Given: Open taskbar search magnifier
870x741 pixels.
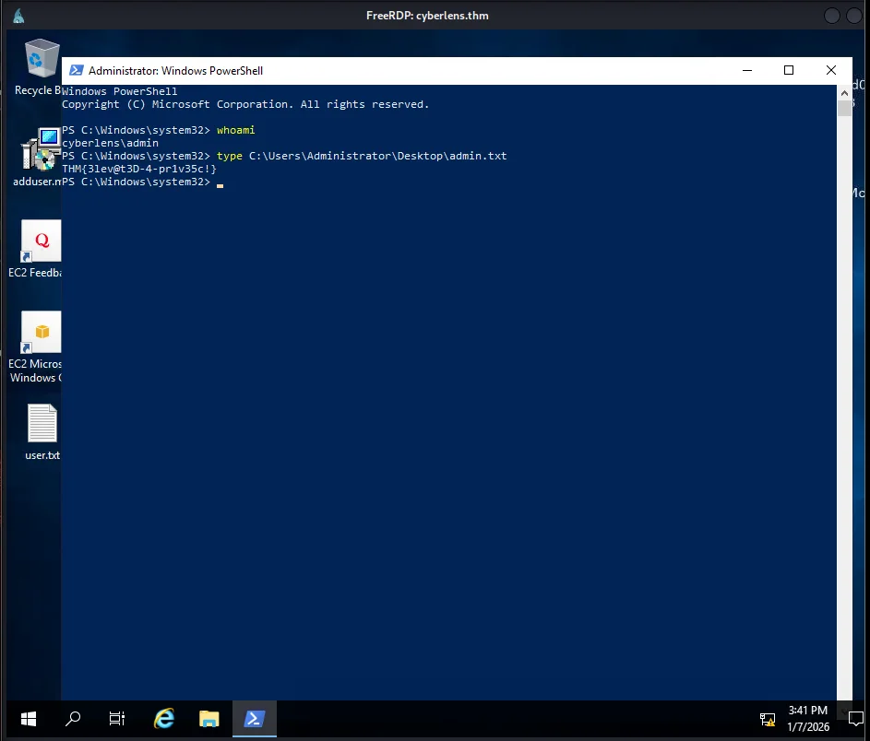Looking at the screenshot, I should coord(73,719).
